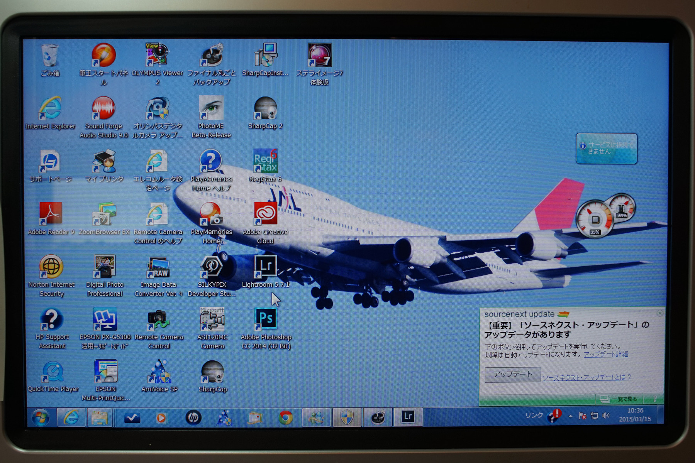Open the media player taskbar icon
The height and width of the screenshot is (463, 695).
click(x=161, y=418)
